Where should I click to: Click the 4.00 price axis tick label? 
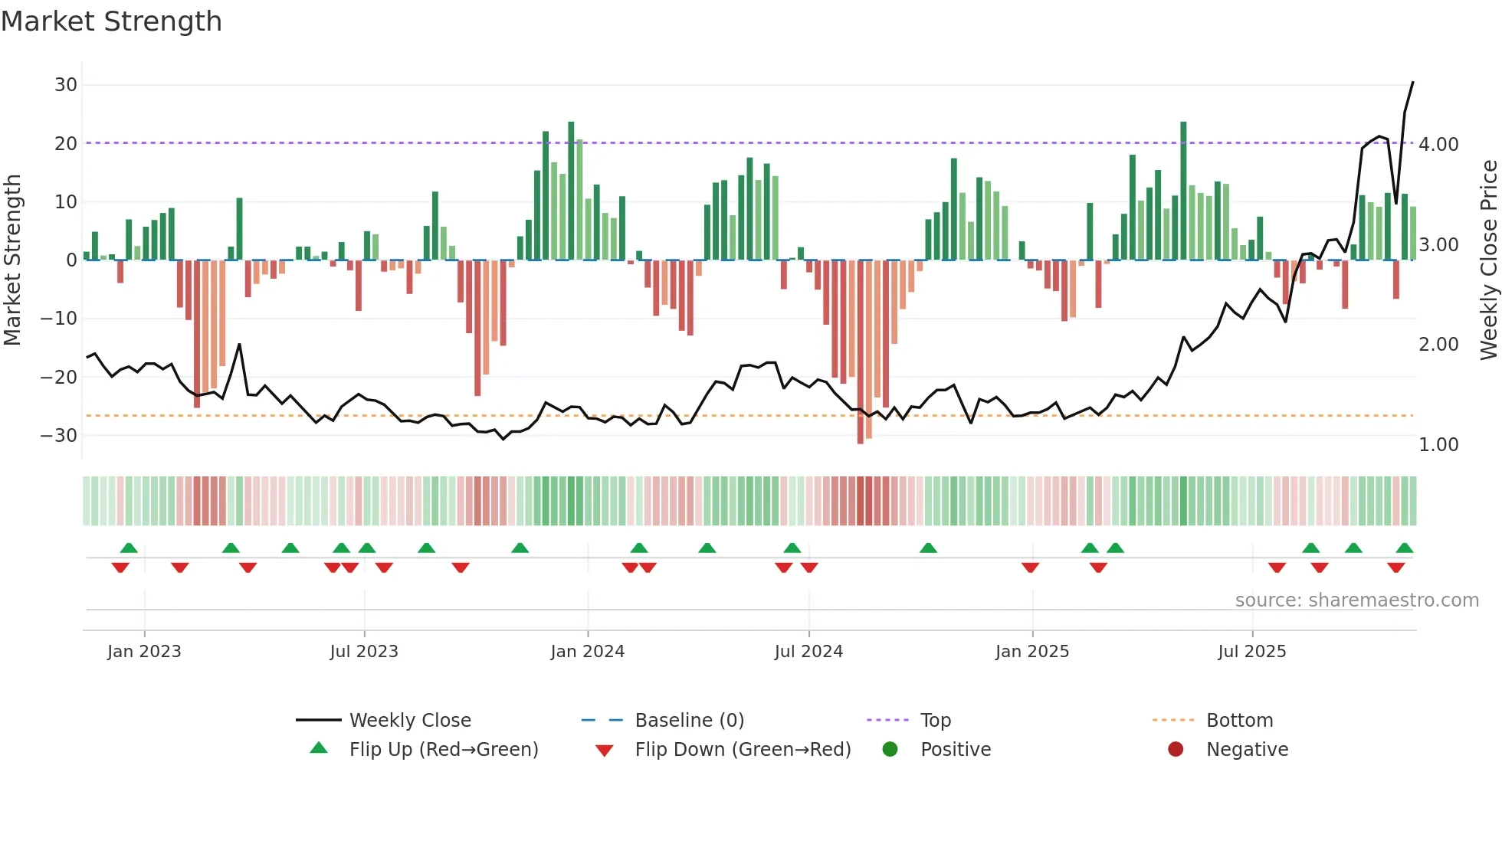click(1438, 144)
